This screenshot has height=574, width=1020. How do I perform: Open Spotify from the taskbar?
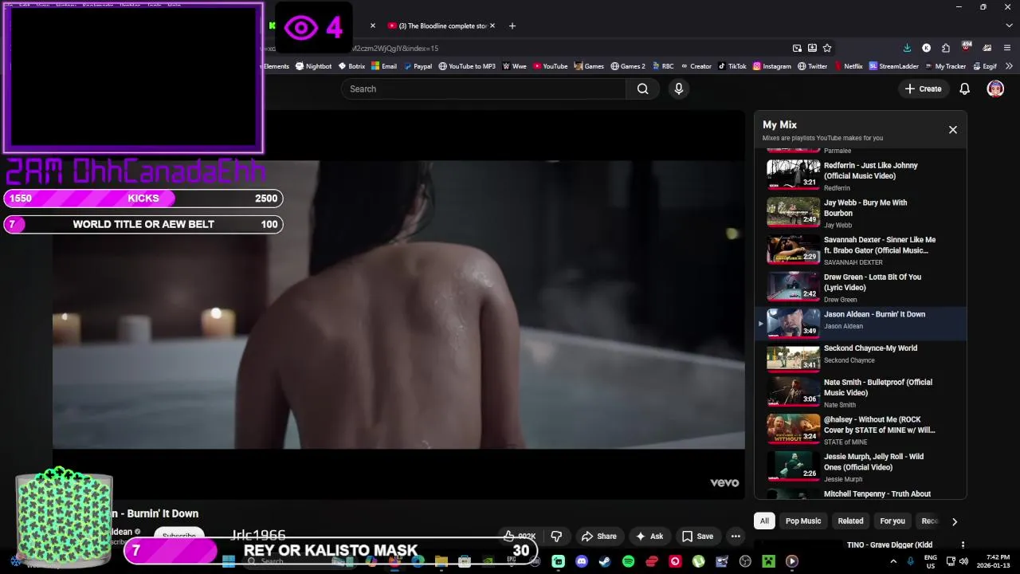pyautogui.click(x=628, y=561)
